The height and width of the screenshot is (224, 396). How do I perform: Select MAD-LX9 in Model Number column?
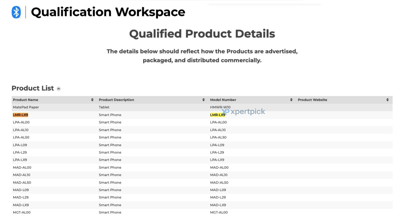(x=218, y=205)
